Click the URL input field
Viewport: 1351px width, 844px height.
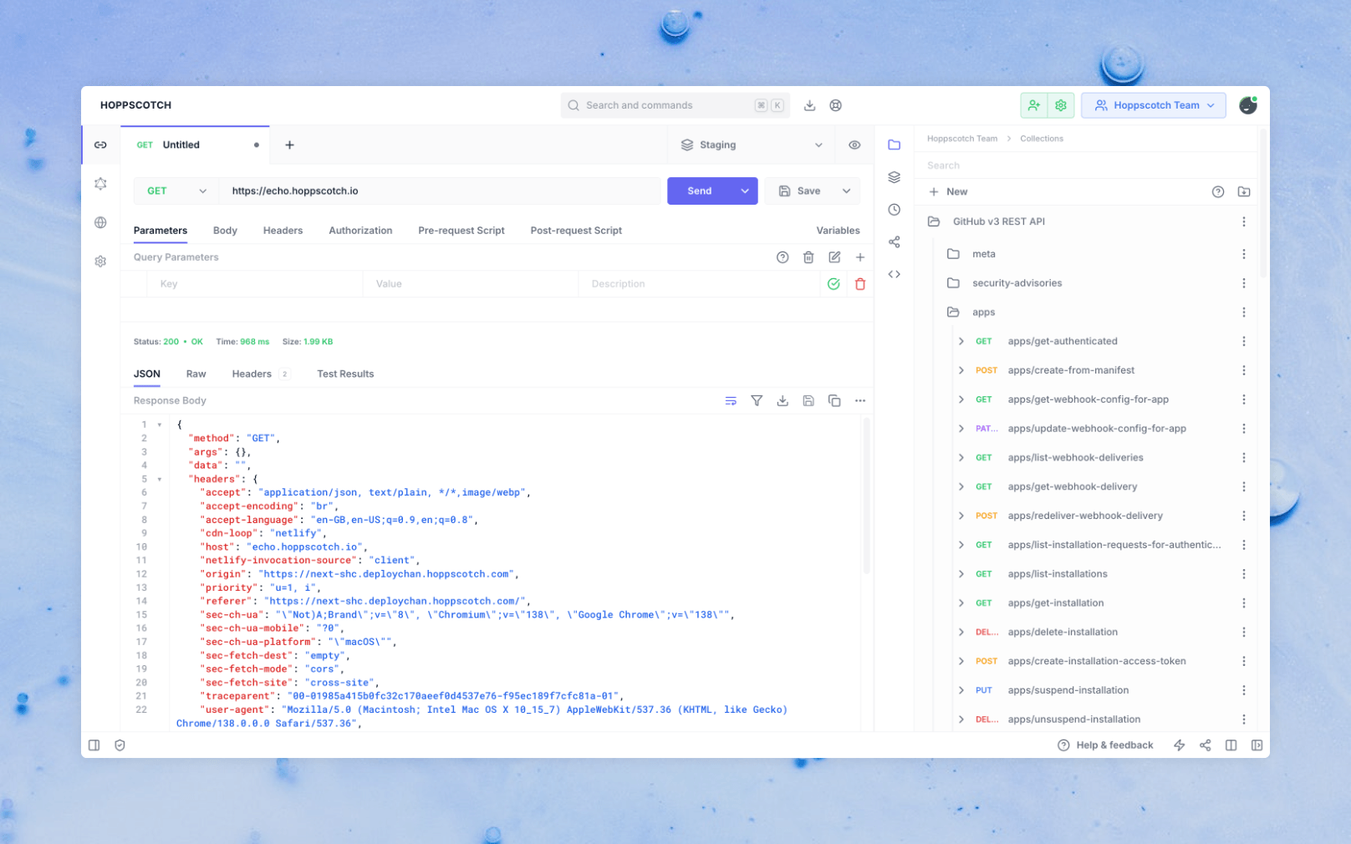point(440,191)
